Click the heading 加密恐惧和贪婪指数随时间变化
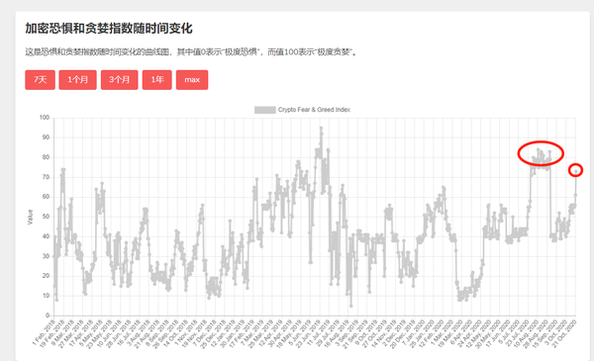 pyautogui.click(x=109, y=29)
